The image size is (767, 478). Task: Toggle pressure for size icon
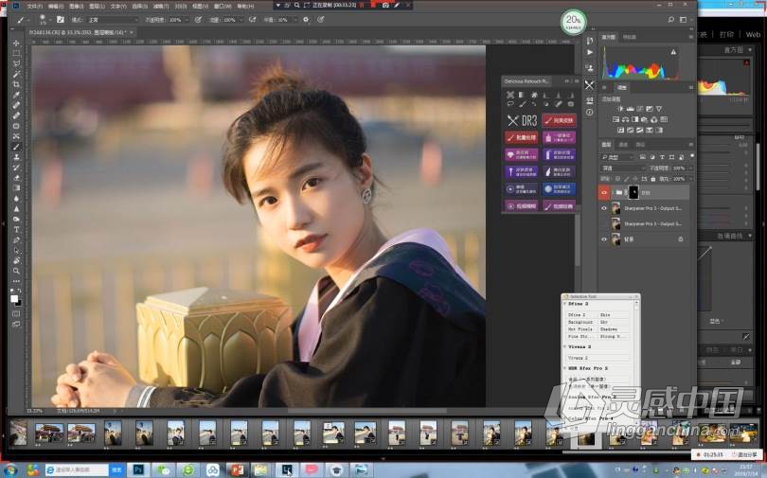[x=321, y=20]
